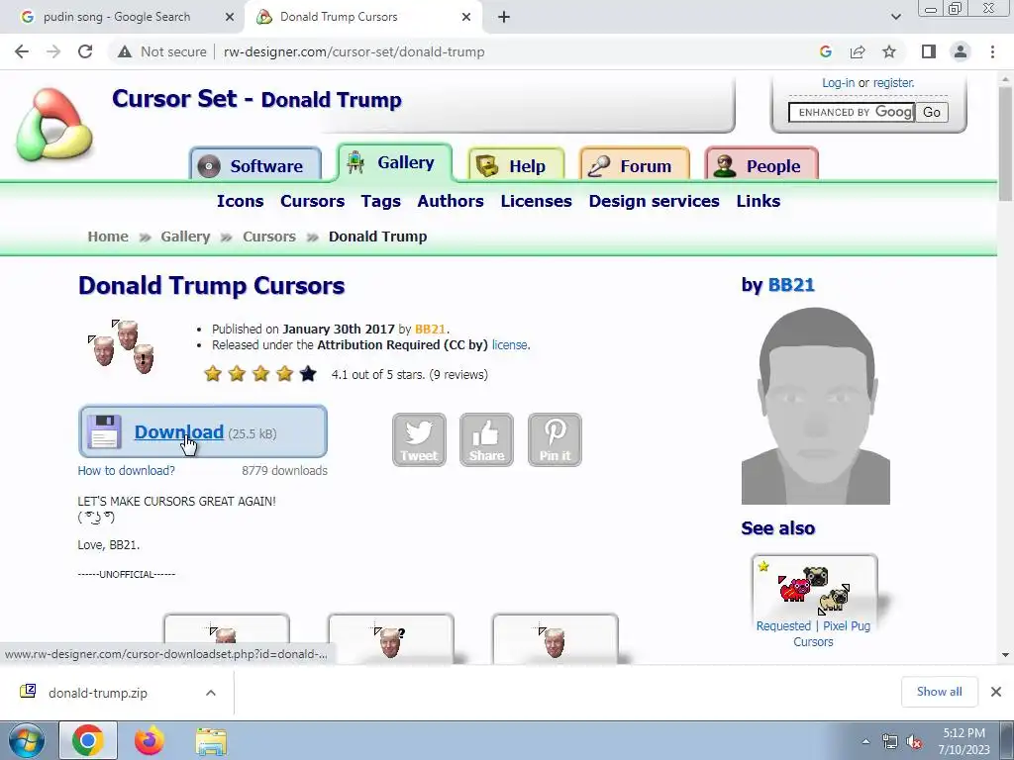Viewport: 1014px width, 760px height.
Task: Open Windows Explorer from the taskbar
Action: tap(211, 742)
